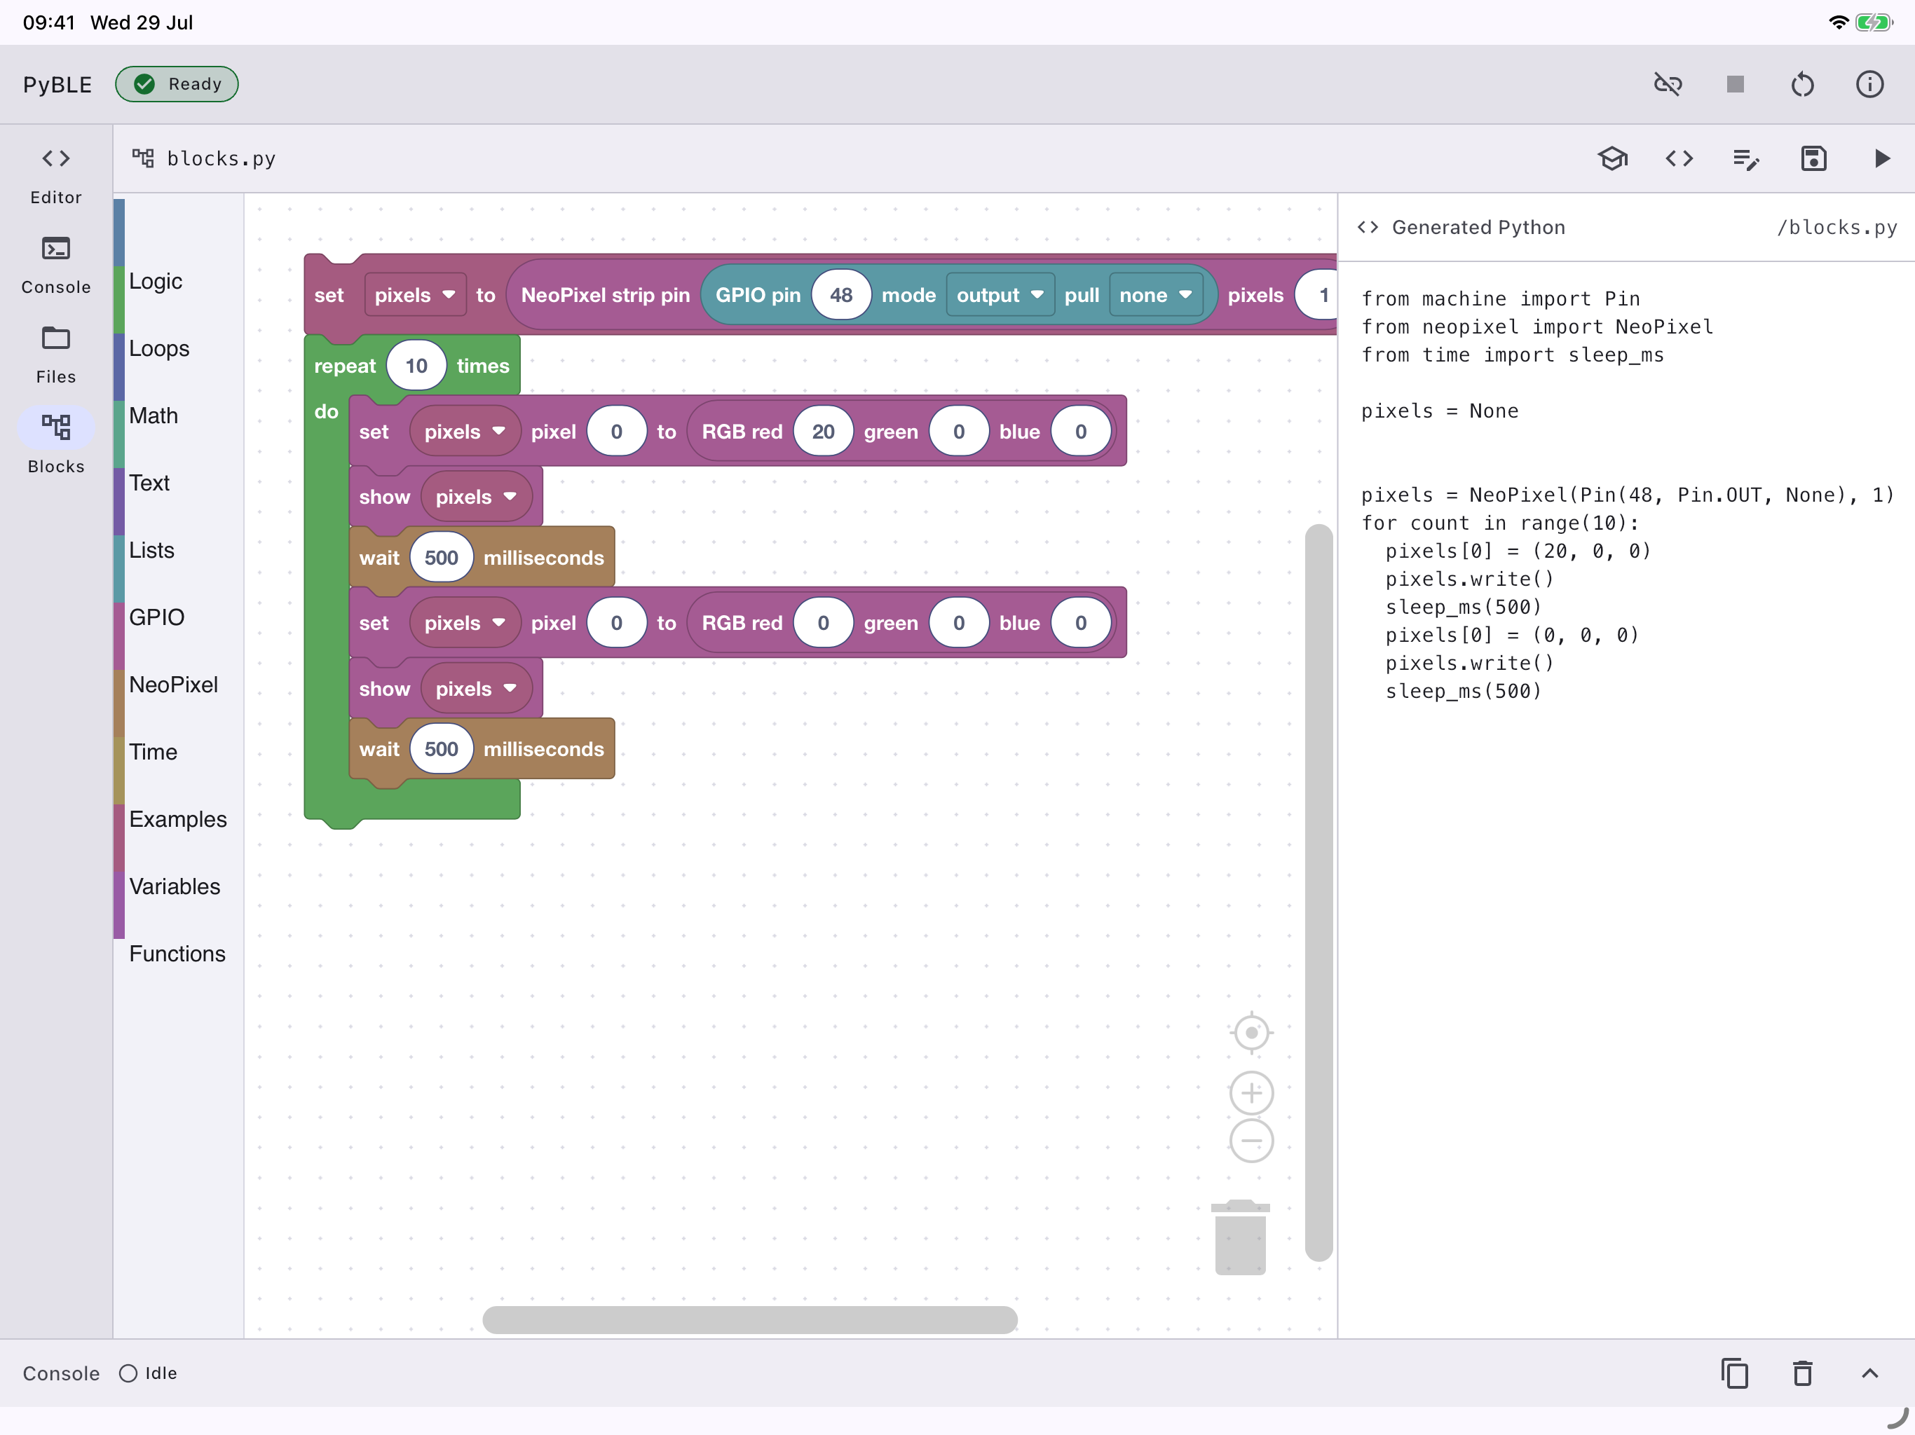This screenshot has width=1915, height=1435.
Task: Click the restart device icon
Action: point(1802,84)
